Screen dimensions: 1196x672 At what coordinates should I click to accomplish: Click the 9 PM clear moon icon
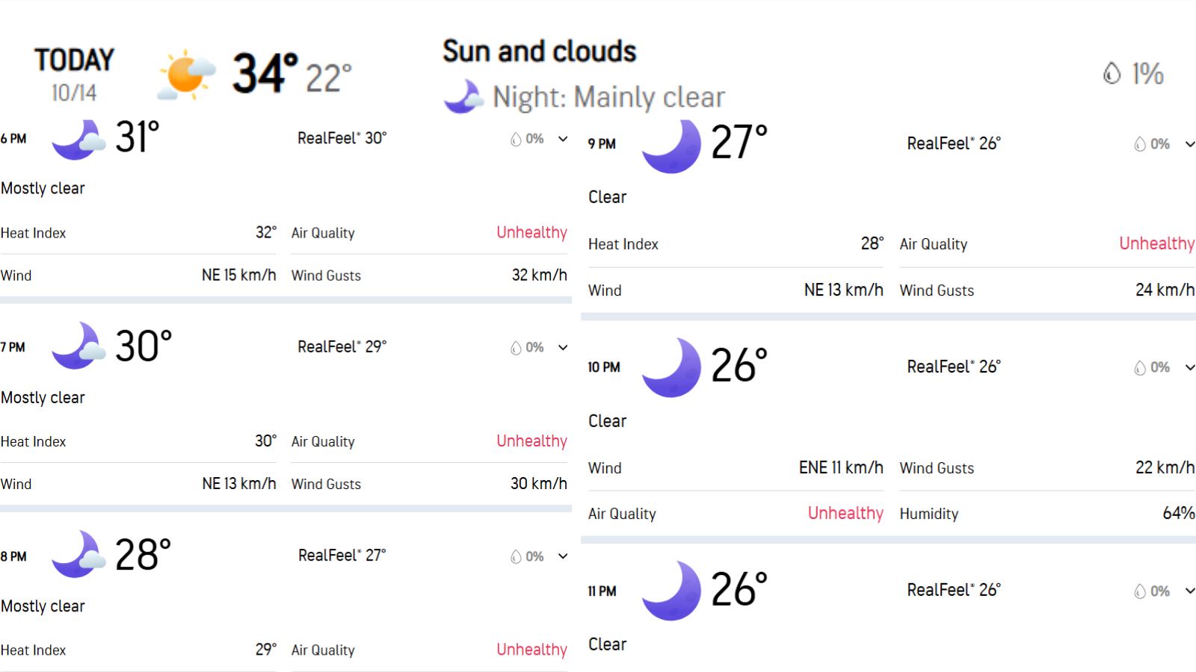point(671,146)
